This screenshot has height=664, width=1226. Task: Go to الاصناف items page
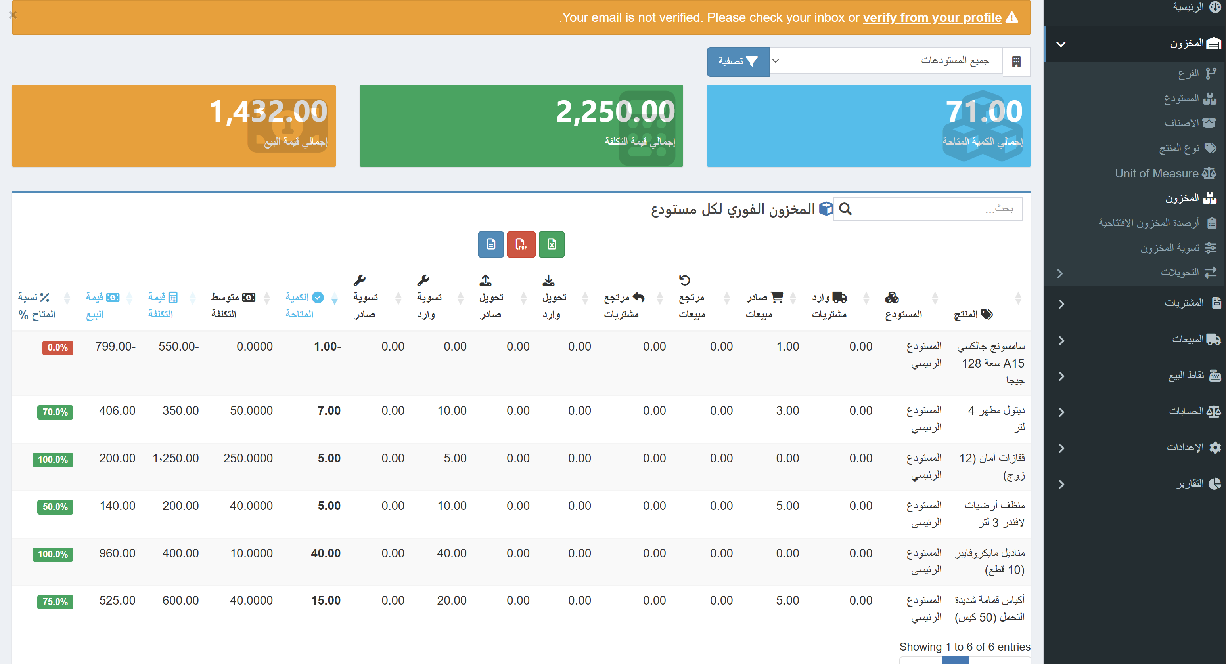click(x=1135, y=123)
